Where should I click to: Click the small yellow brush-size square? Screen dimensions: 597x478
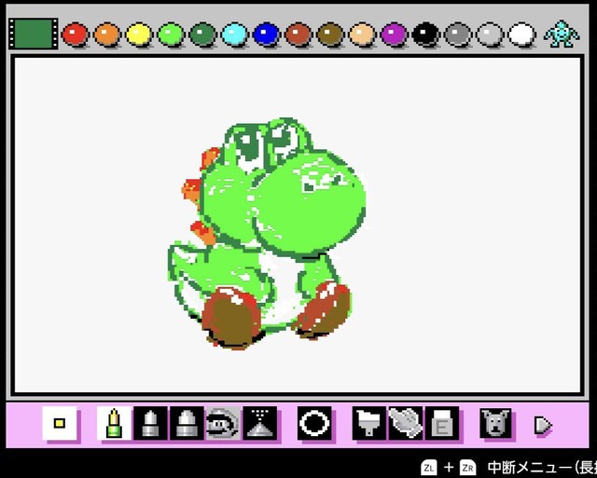point(60,423)
